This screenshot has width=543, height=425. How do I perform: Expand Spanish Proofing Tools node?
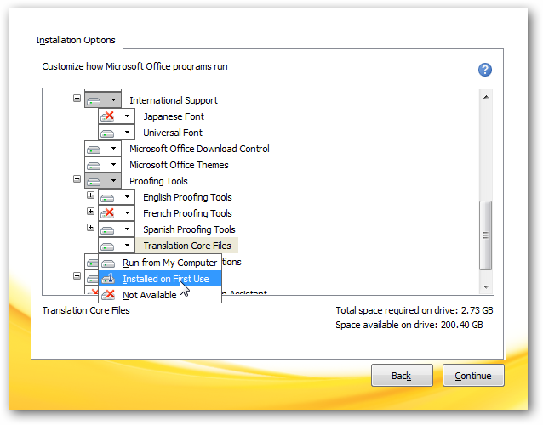[x=90, y=227]
